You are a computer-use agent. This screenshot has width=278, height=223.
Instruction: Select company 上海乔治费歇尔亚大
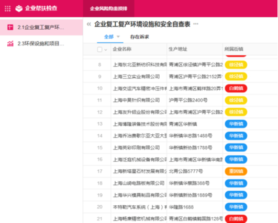(x=140, y=136)
